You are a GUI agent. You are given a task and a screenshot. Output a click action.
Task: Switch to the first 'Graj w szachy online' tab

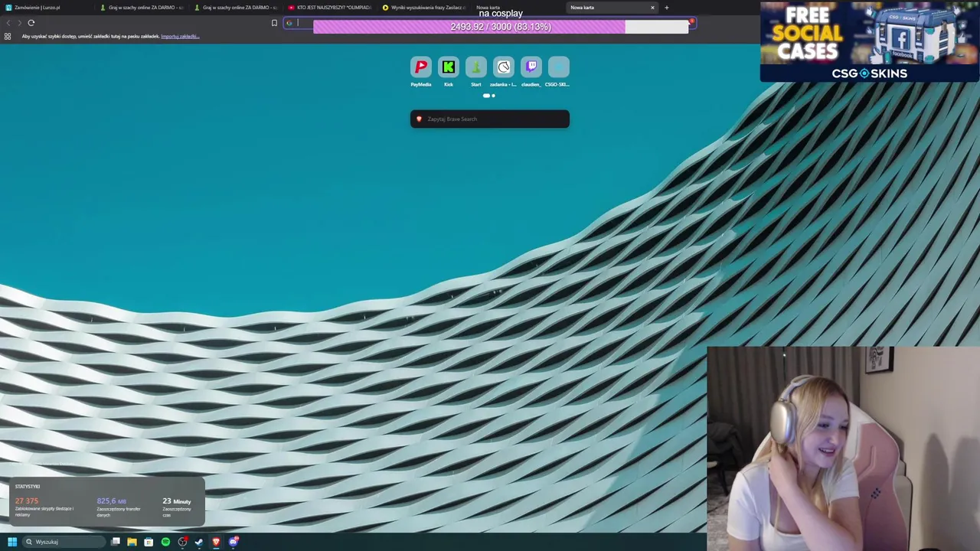coord(142,8)
